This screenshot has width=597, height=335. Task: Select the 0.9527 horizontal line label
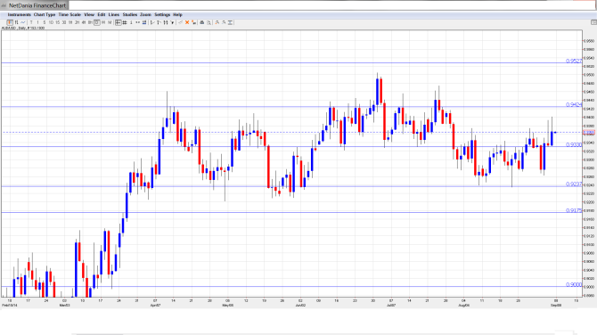pyautogui.click(x=574, y=61)
